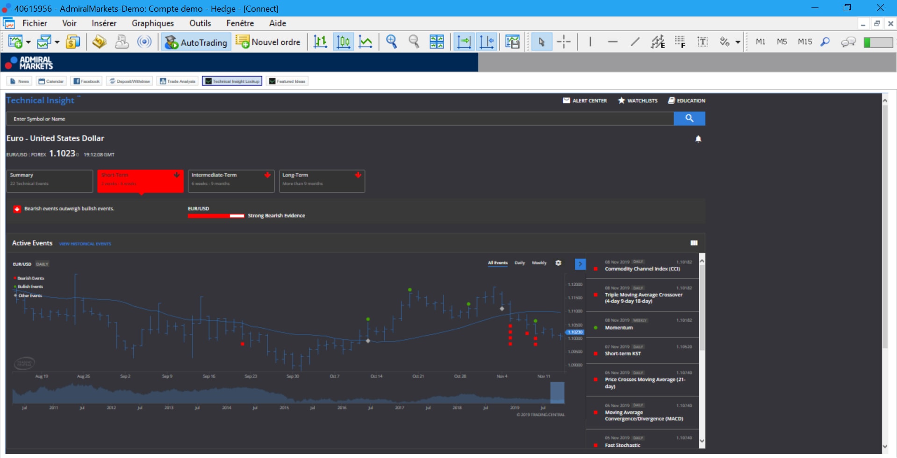Add a Fibonacci Retracement to the chart
This screenshot has width=897, height=458.
[680, 42]
